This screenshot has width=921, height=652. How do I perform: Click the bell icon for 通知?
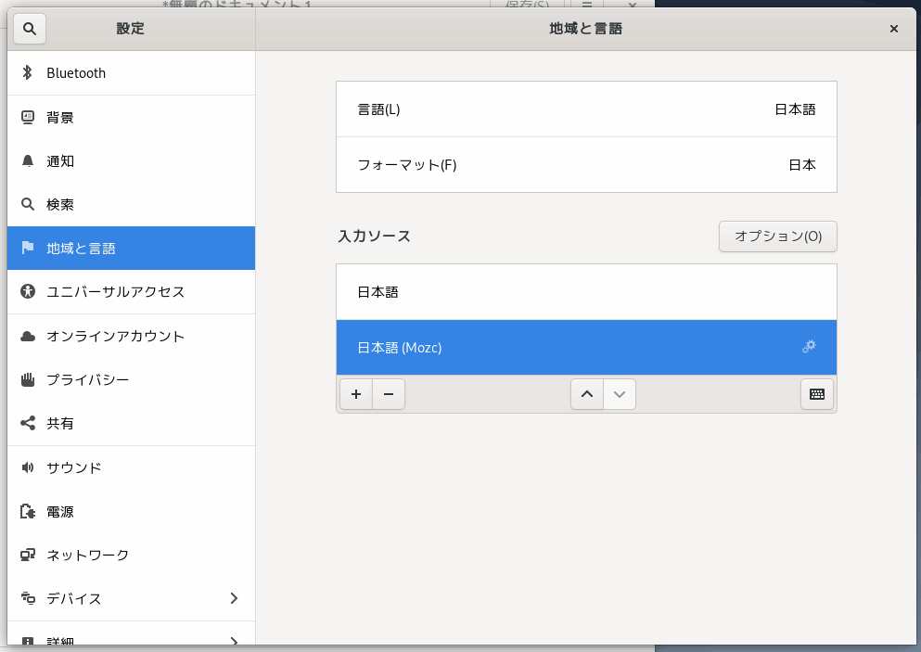point(27,160)
